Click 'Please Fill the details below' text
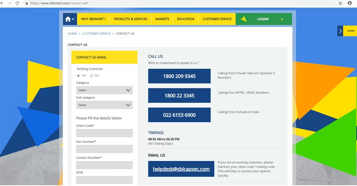Screen dimensions: 357x186 click(x=99, y=118)
